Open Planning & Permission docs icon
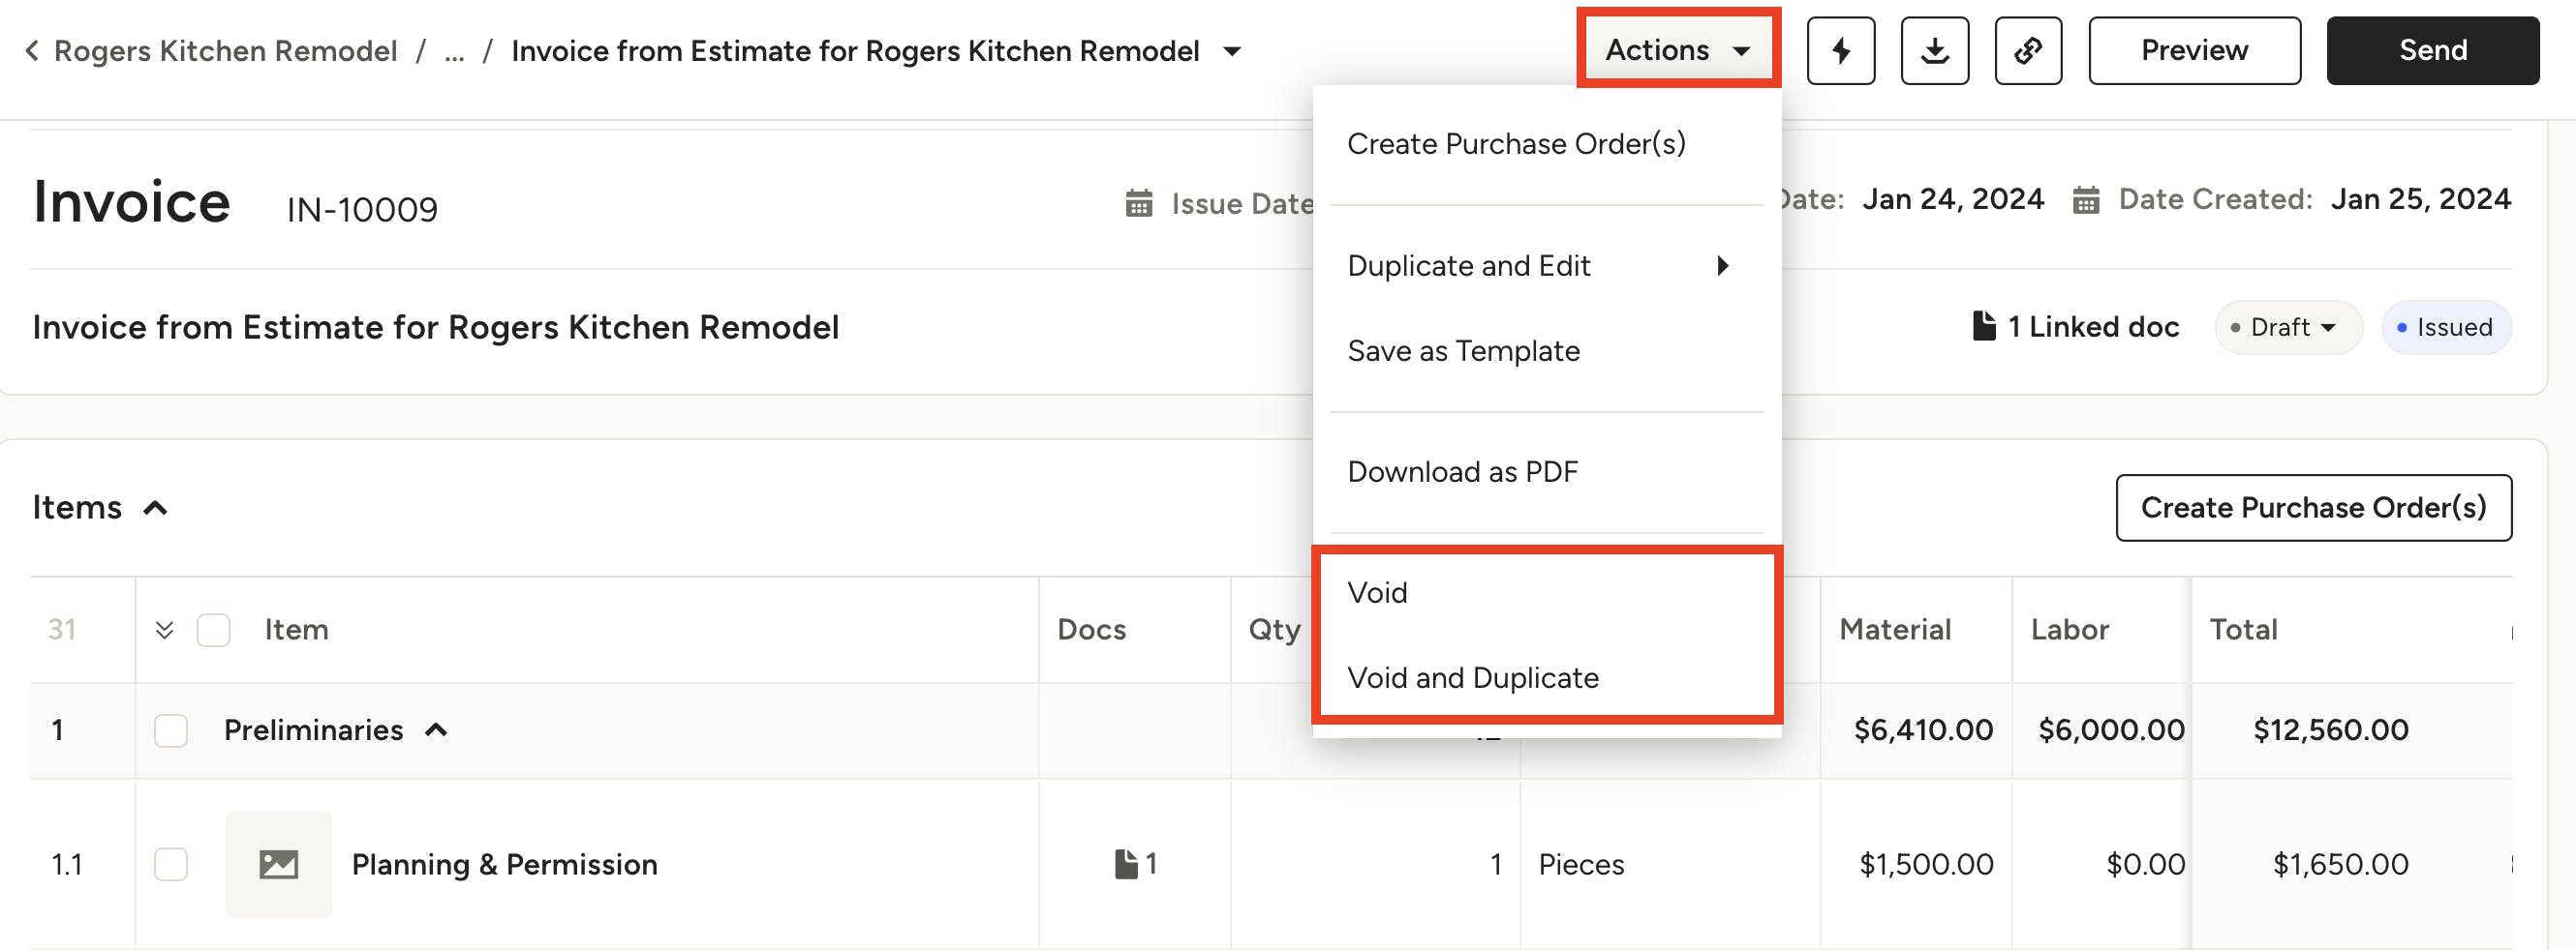2576x950 pixels. coord(1125,864)
